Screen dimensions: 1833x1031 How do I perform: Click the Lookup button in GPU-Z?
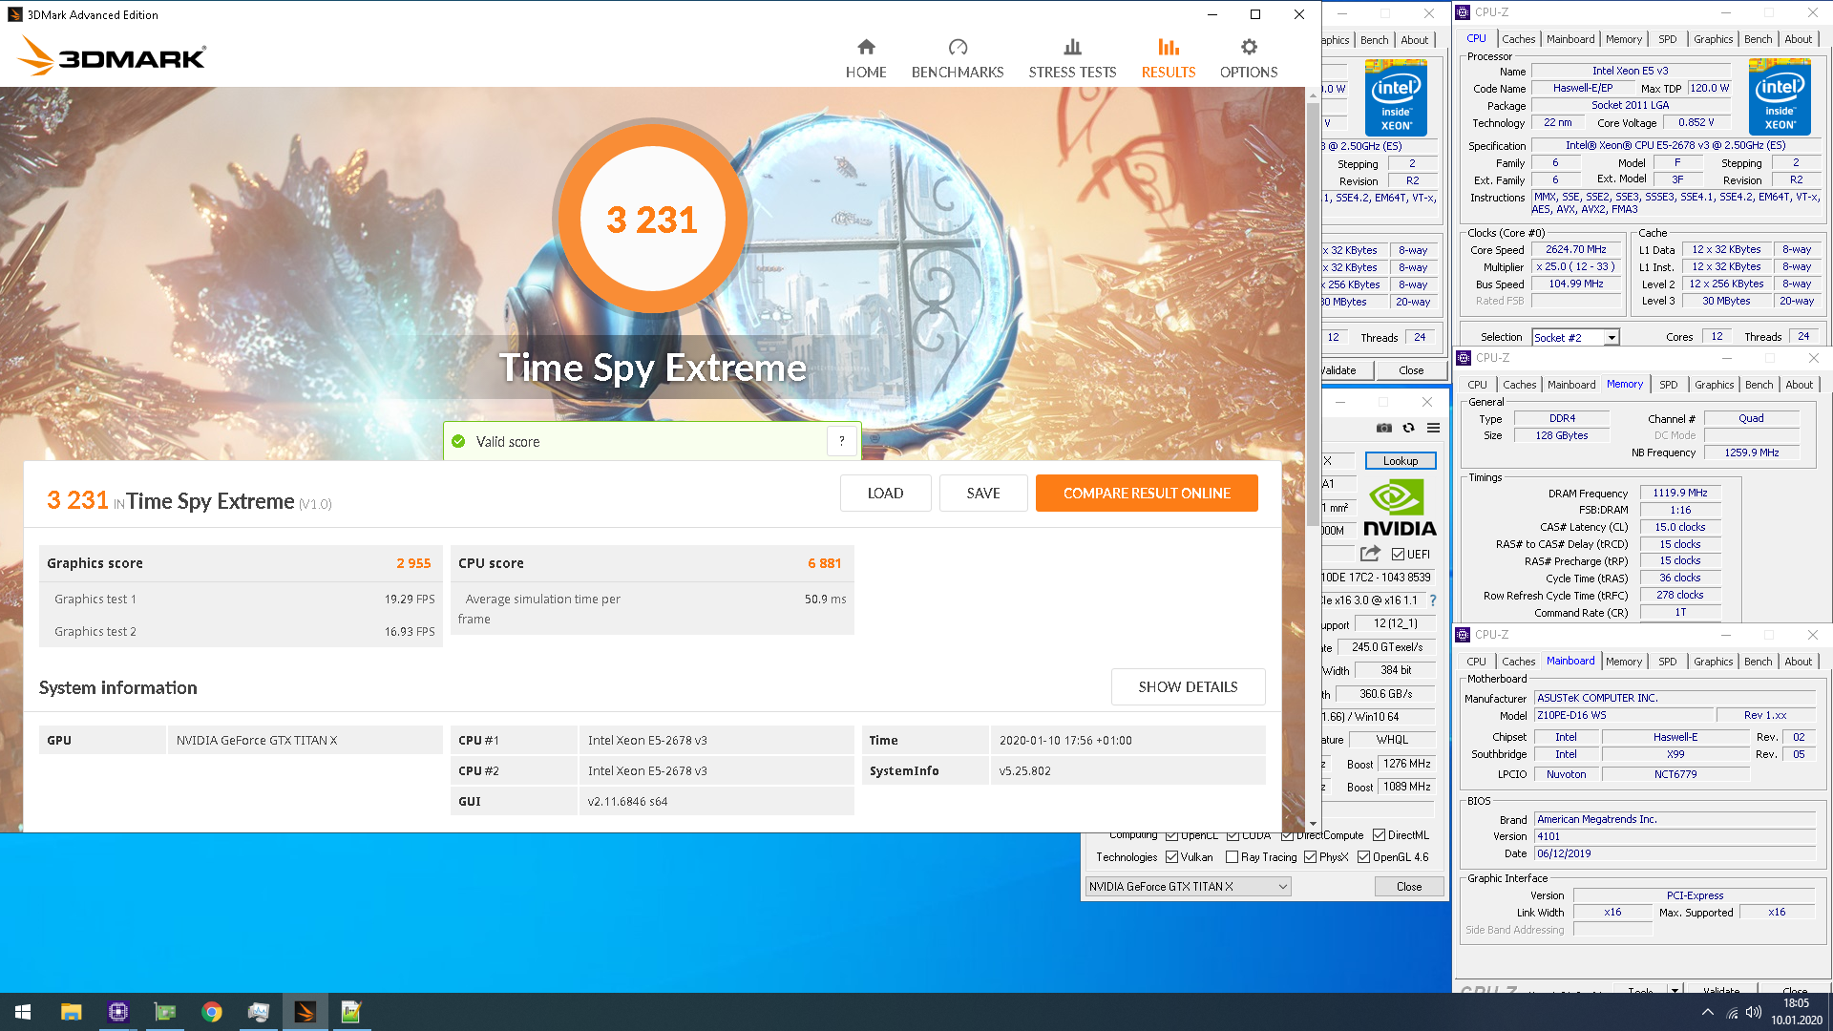tap(1401, 461)
